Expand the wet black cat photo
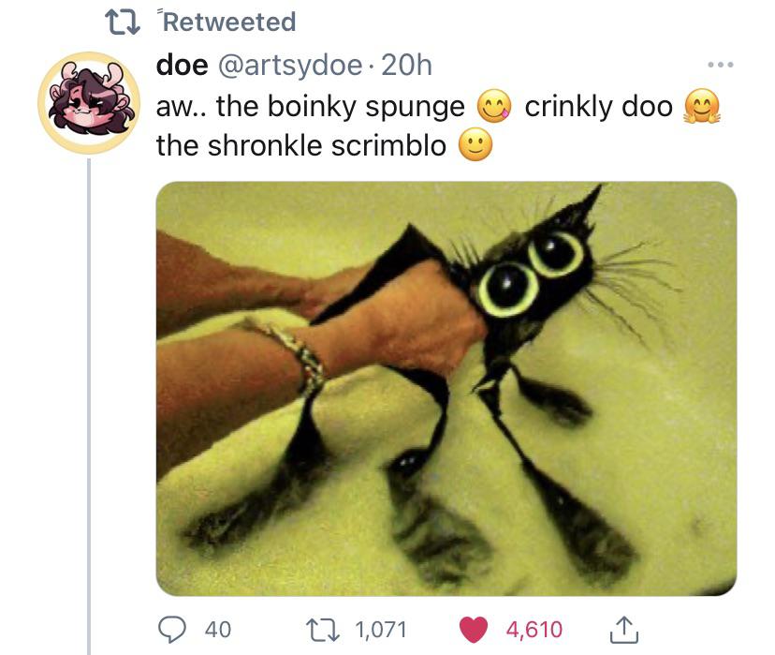This screenshot has width=775, height=655. click(x=446, y=388)
